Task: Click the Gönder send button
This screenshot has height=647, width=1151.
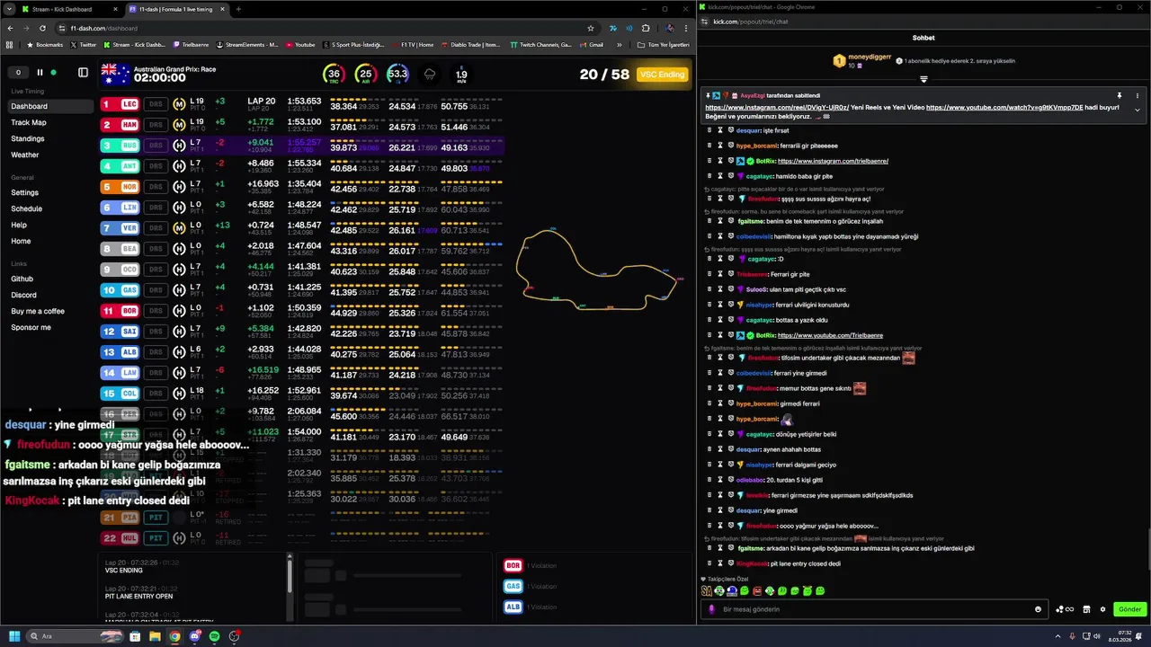Action: pos(1129,609)
